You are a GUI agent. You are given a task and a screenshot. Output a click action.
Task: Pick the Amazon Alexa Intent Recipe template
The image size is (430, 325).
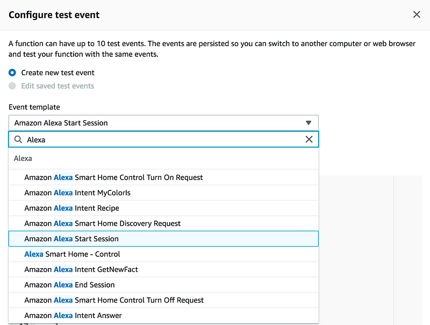71,208
